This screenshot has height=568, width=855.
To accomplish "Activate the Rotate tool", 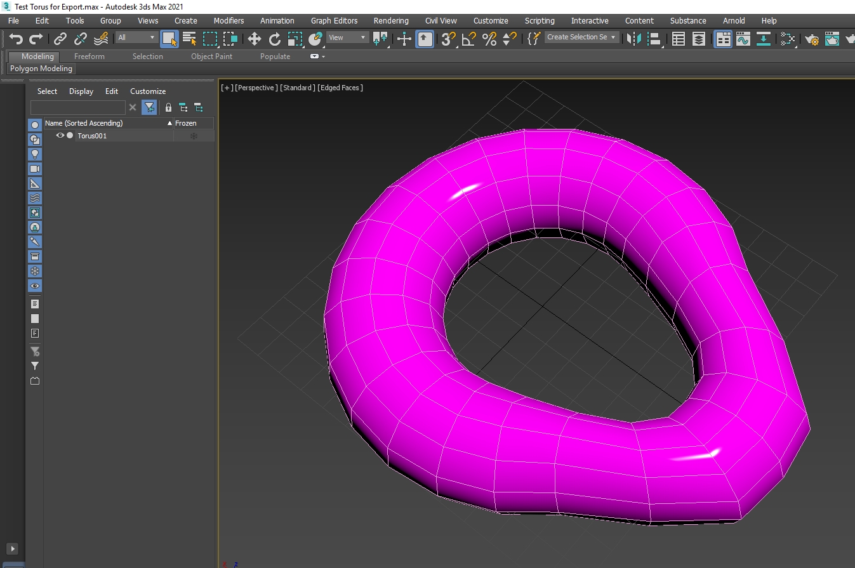I will 274,39.
